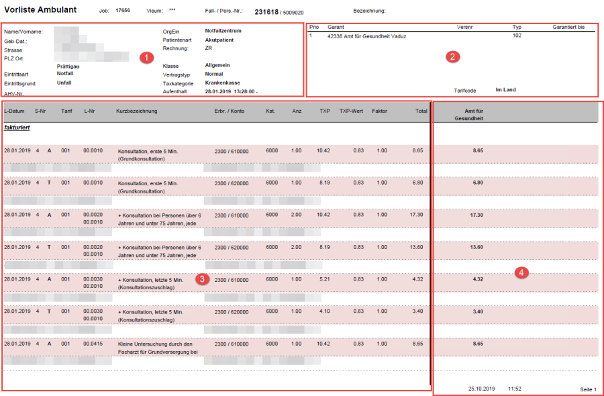Click the red circle marker number 3
This screenshot has width=604, height=396.
pyautogui.click(x=201, y=279)
